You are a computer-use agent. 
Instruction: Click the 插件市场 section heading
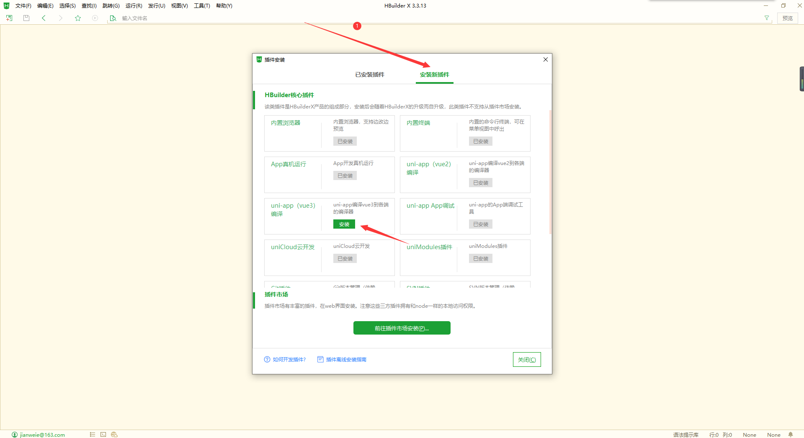click(x=276, y=294)
